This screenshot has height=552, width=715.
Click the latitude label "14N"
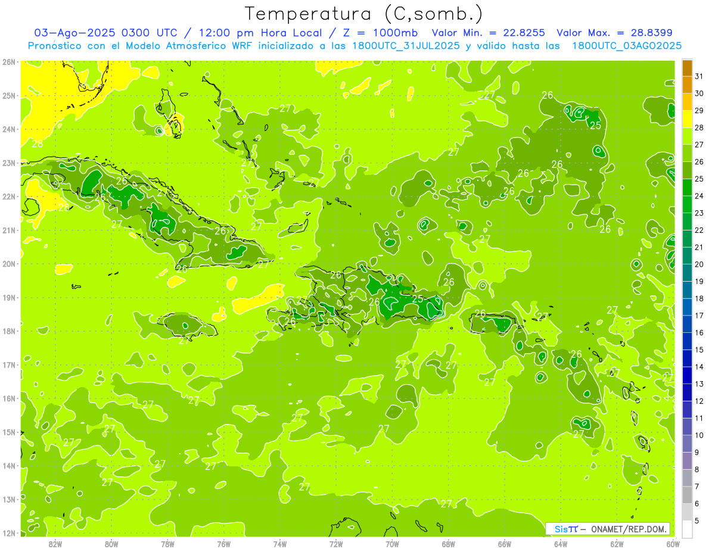tap(9, 466)
